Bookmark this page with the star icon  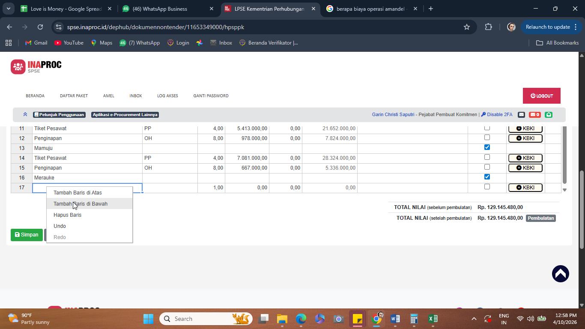467,27
